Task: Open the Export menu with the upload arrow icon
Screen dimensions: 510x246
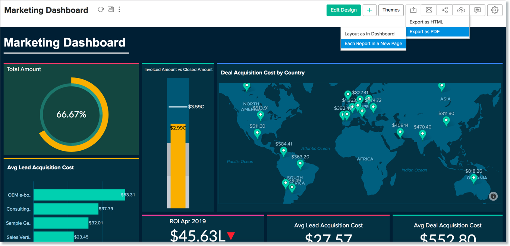Action: point(413,10)
